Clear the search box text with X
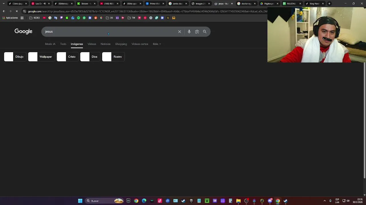 pyautogui.click(x=180, y=32)
